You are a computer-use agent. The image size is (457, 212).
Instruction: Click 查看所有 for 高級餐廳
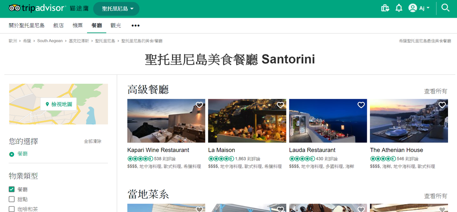click(x=436, y=91)
